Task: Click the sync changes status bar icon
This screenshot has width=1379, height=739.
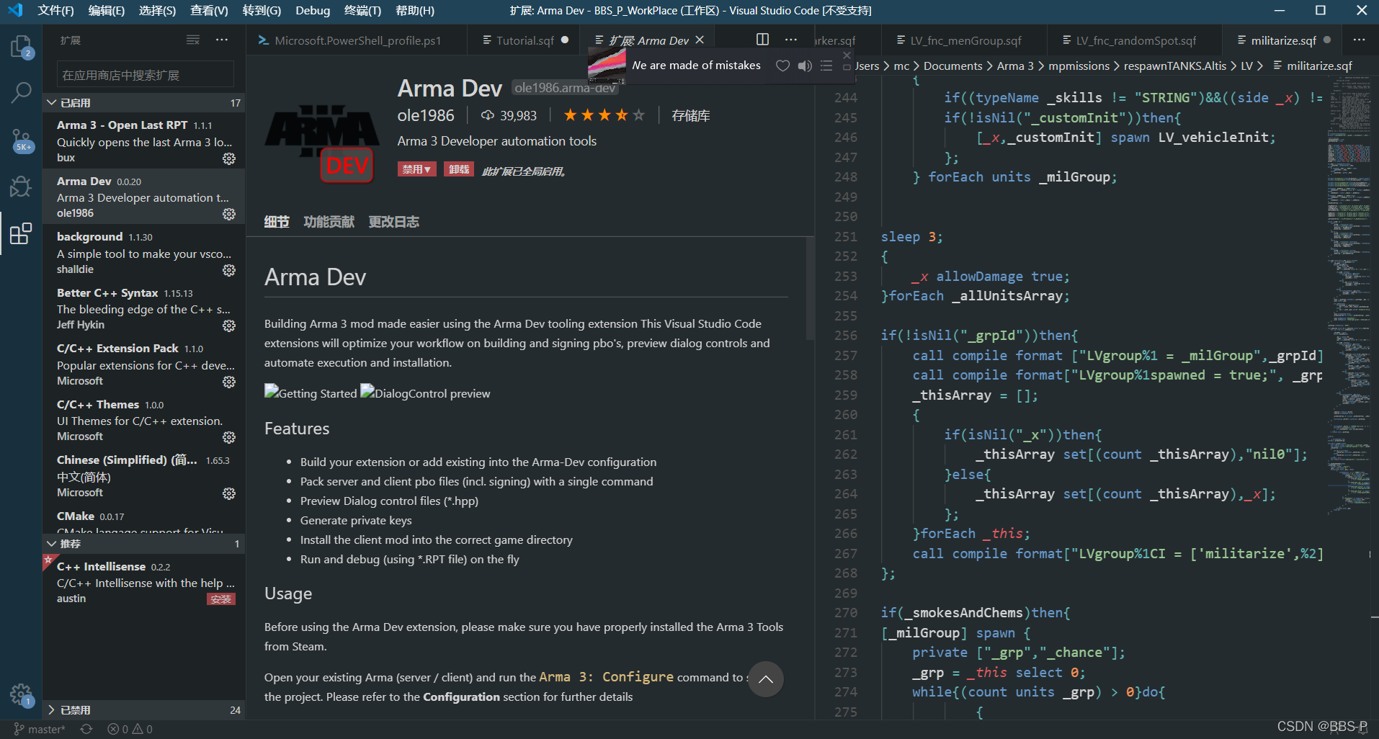Action: pos(86,729)
